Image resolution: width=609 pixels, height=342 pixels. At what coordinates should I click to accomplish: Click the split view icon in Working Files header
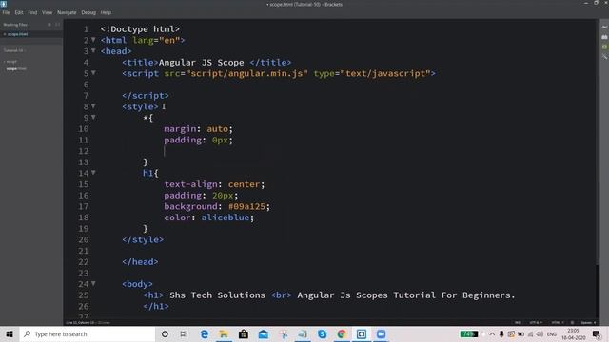57,25
